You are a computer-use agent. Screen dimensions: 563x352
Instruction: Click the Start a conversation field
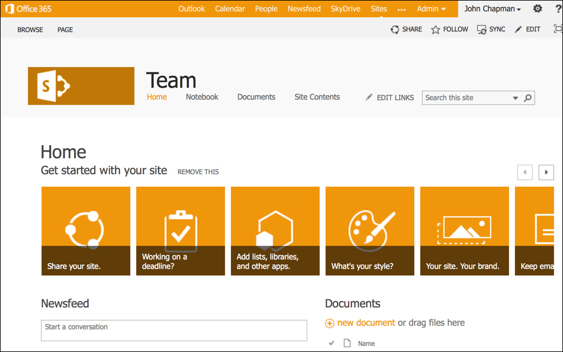[x=173, y=330]
